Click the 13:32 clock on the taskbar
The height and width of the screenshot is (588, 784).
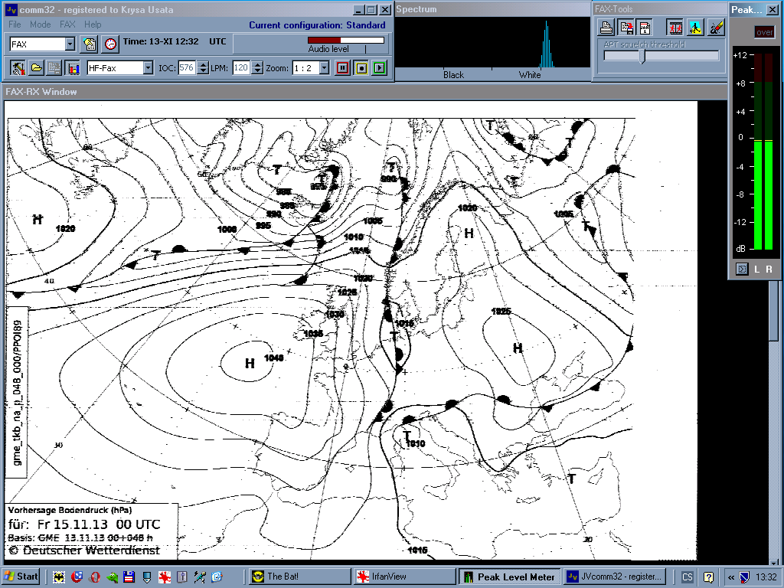click(766, 577)
